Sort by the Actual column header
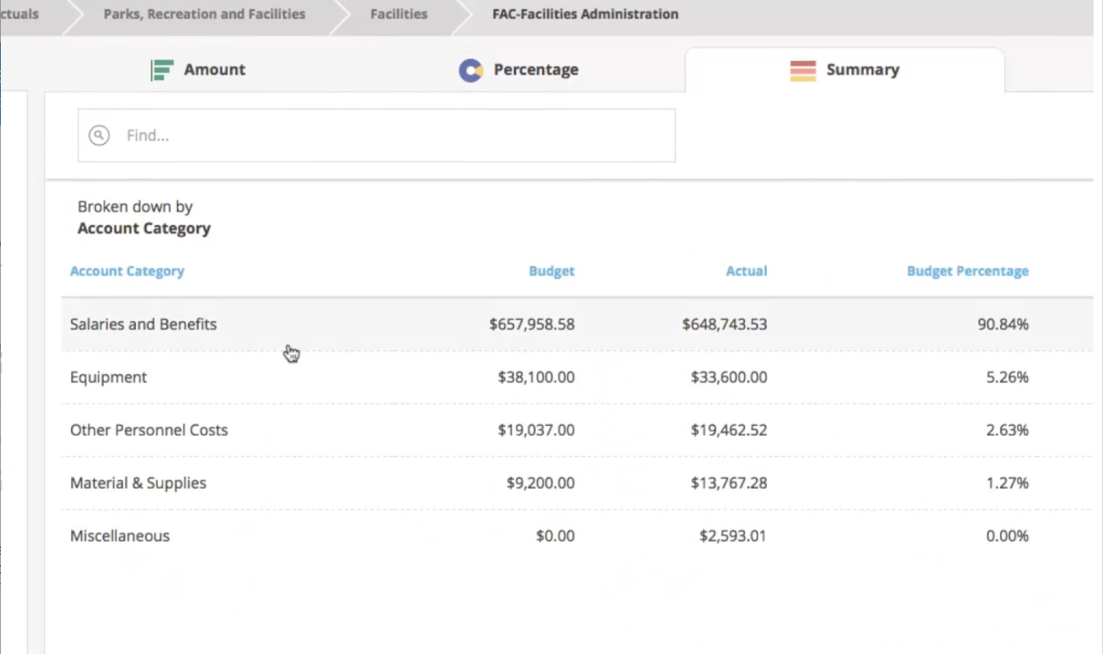 point(746,271)
